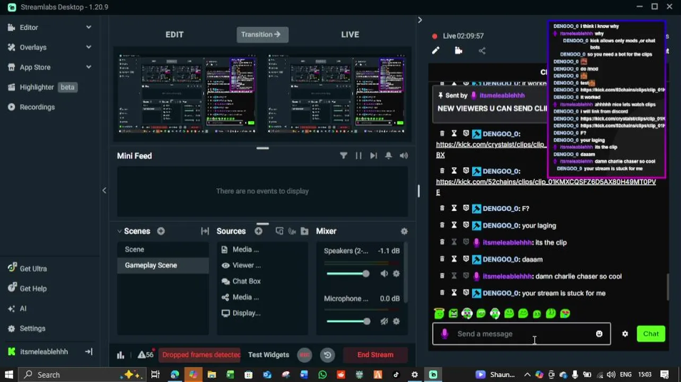Pause the Mini Feed event queue

[x=359, y=155]
